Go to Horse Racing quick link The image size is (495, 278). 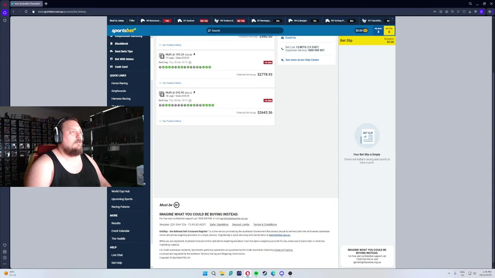(x=119, y=83)
